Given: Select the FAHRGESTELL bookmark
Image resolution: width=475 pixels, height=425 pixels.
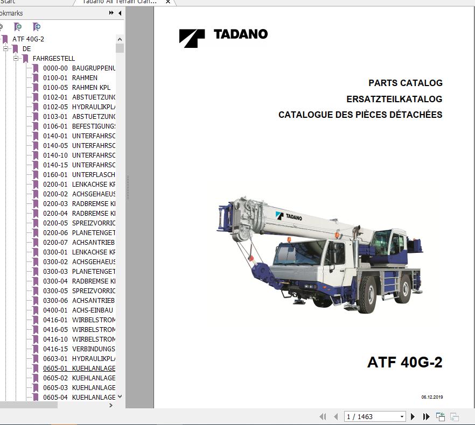Looking at the screenshot, I should (54, 59).
